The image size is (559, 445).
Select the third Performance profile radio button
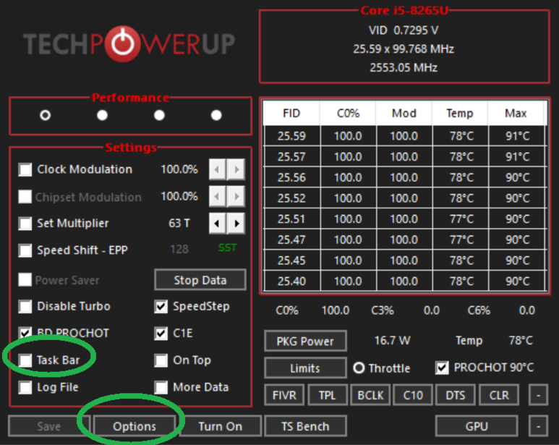159,115
